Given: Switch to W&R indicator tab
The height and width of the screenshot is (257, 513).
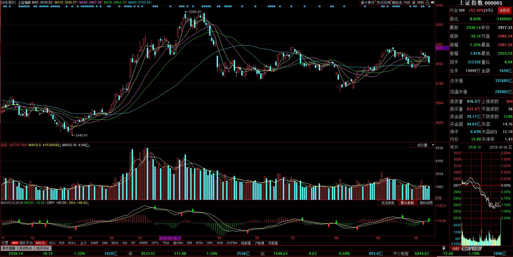Looking at the screenshot, I should pos(94,243).
